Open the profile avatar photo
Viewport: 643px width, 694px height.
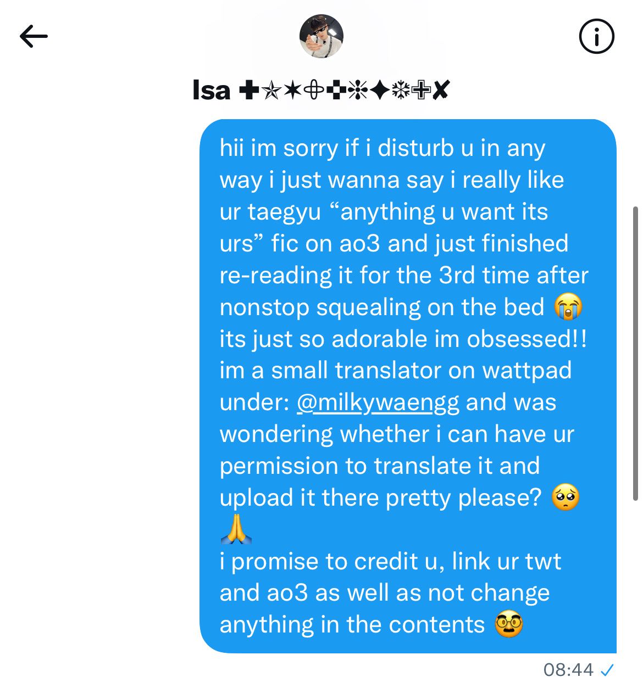coord(321,36)
